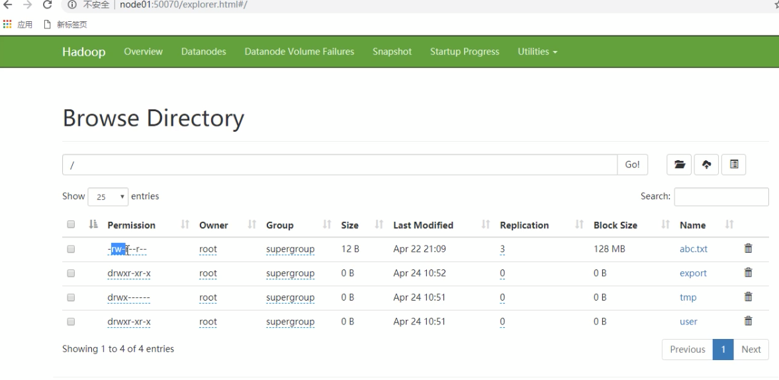This screenshot has width=779, height=380.
Task: Click the directory path input field
Action: [340, 164]
